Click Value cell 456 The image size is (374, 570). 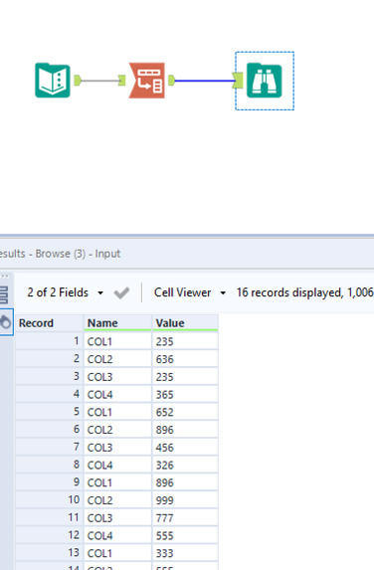coord(185,447)
